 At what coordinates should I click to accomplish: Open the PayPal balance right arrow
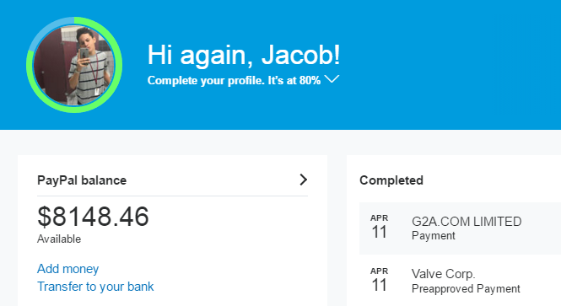point(304,180)
